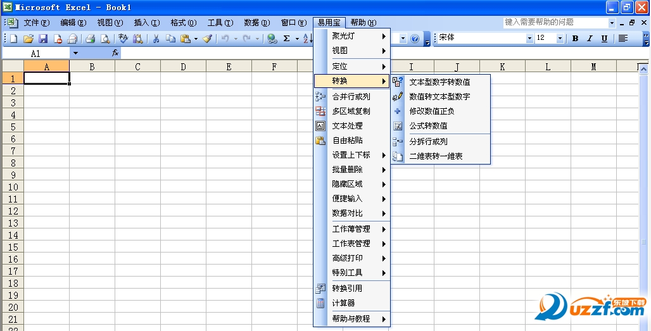This screenshot has height=331, width=651.
Task: Click 自由粘贴 menu item
Action: [352, 141]
